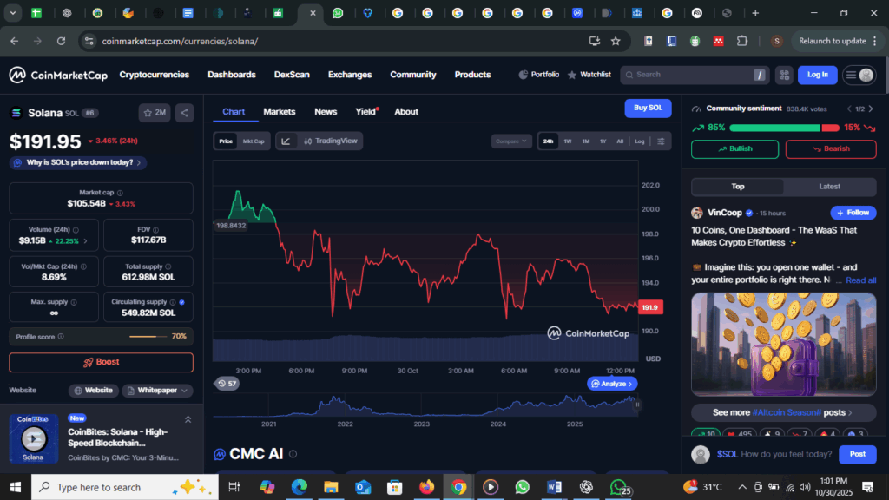Screen dimensions: 889x500
Task: Click the Buy SOL button
Action: [x=648, y=108]
